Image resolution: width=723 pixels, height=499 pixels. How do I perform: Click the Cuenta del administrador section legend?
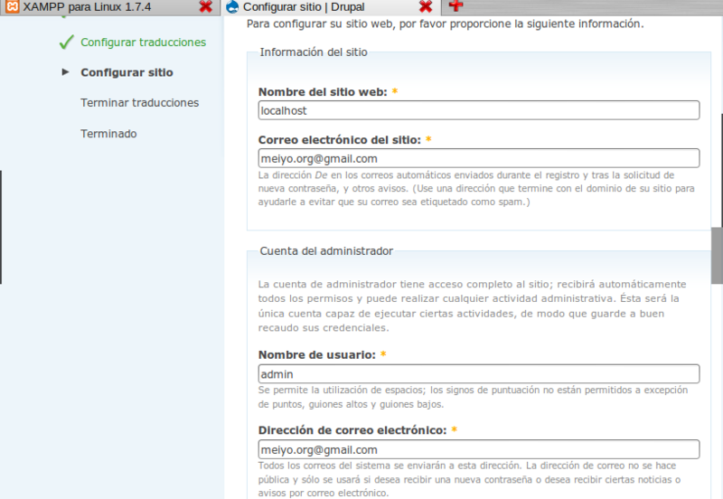point(325,250)
